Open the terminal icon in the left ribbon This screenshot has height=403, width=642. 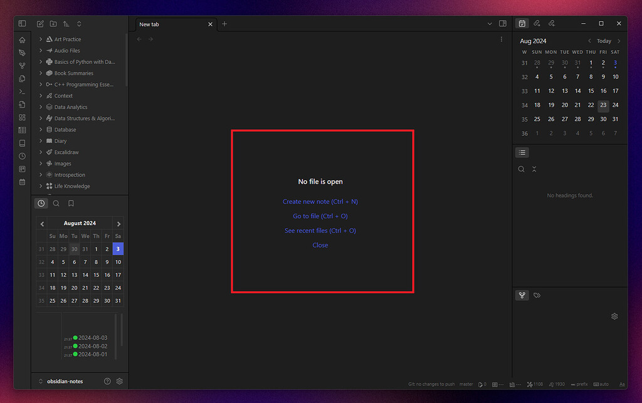22,92
